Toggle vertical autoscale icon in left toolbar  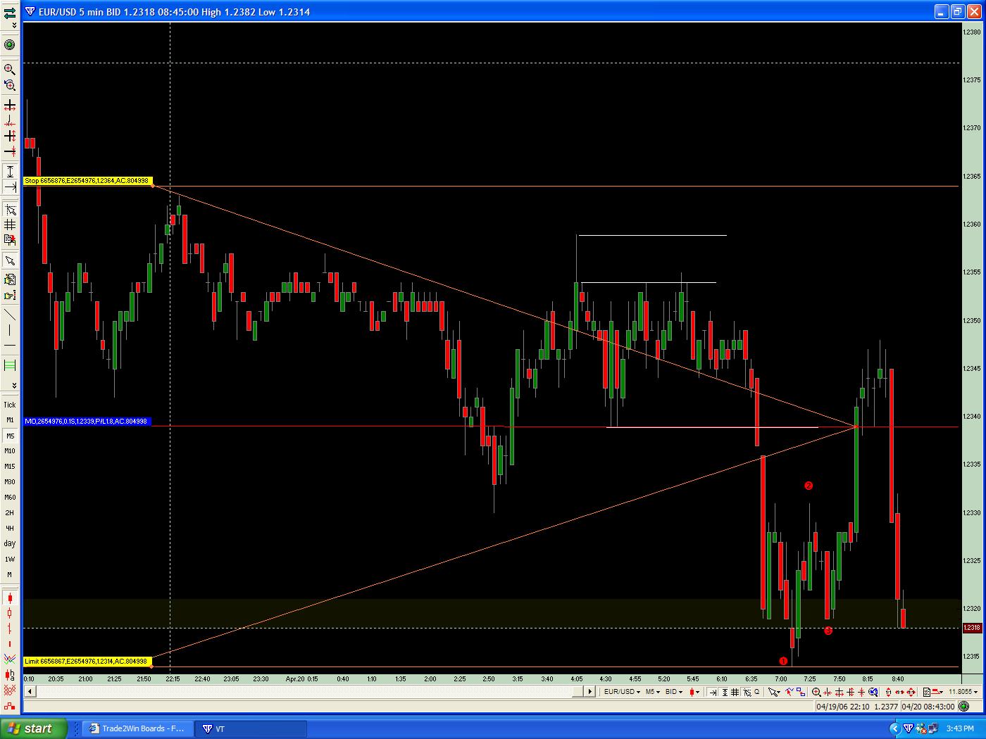point(10,171)
